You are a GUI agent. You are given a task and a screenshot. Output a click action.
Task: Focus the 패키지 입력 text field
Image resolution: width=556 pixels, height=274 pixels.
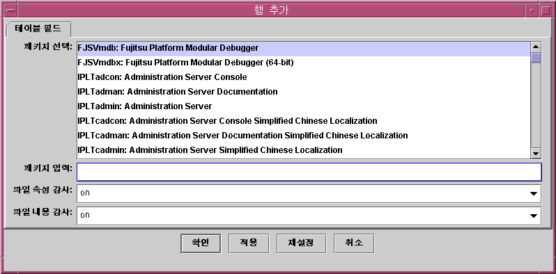pos(309,172)
